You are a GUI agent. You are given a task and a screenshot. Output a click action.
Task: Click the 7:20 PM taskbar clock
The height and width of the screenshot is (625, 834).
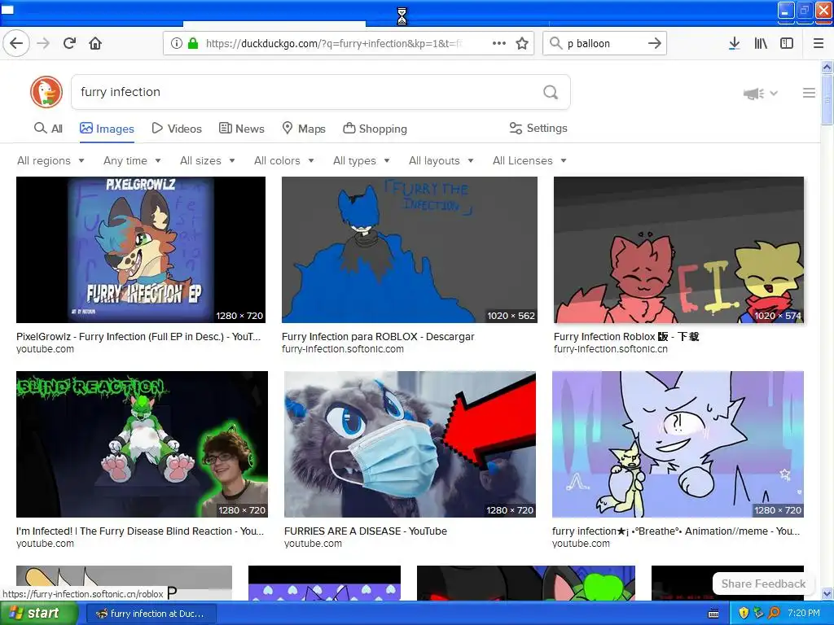[804, 613]
